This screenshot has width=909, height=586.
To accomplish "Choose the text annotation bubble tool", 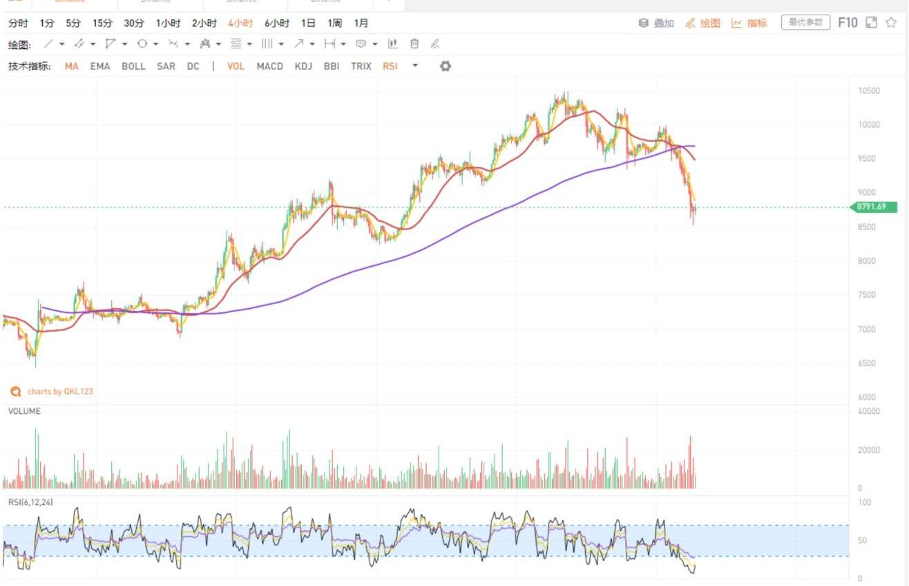I will [x=361, y=44].
